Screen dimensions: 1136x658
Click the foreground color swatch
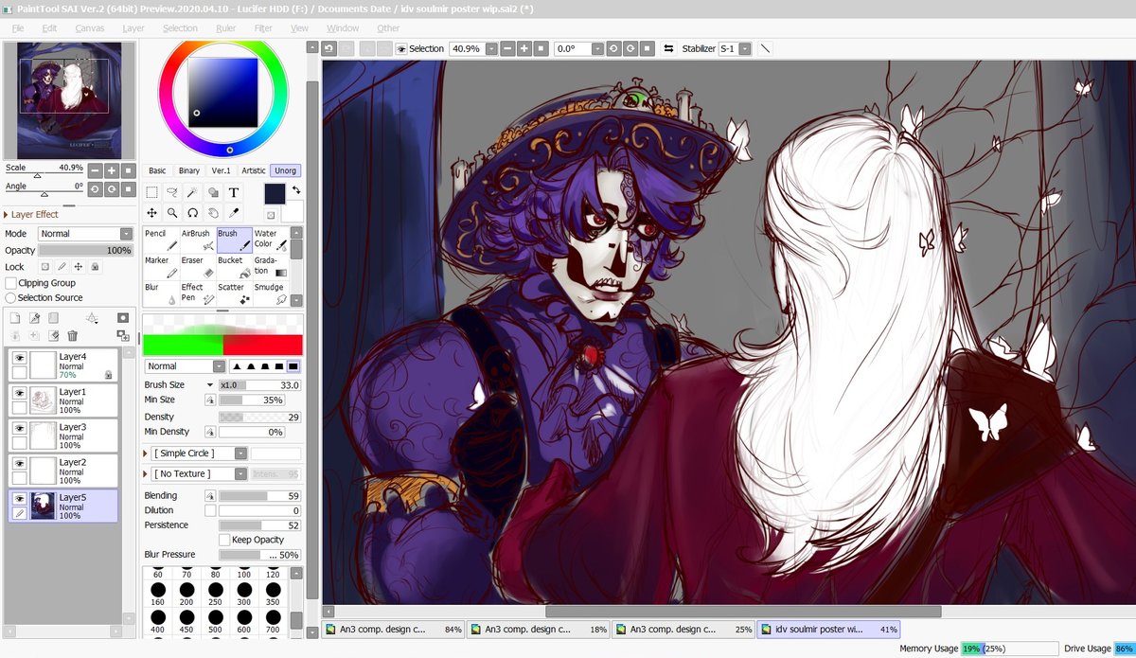(x=274, y=194)
